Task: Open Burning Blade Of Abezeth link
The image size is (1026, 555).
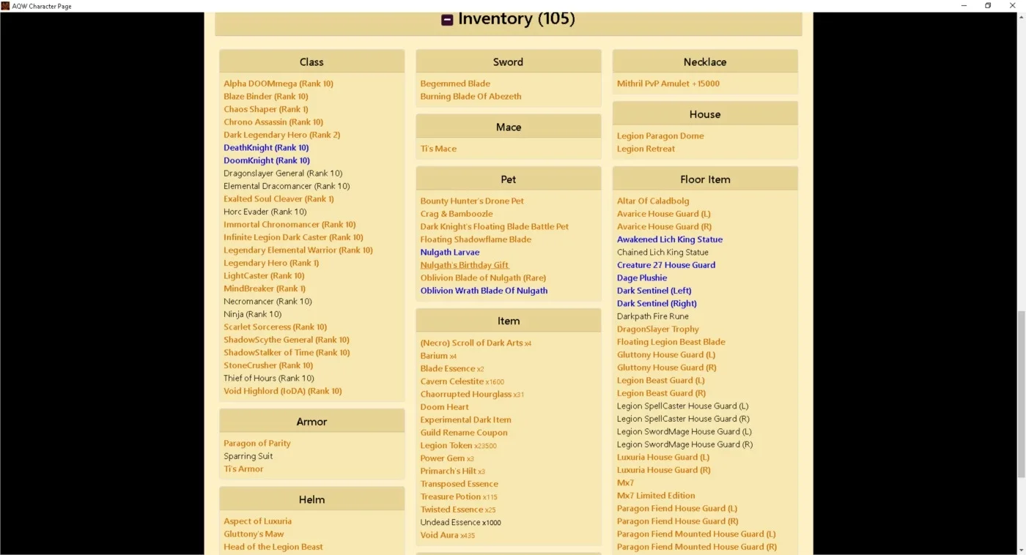Action: [x=470, y=97]
